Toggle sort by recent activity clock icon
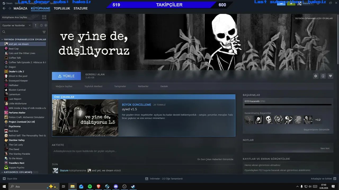Viewport: 339px width, 190px height. (x=41, y=25)
